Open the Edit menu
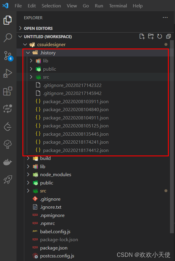 tap(32, 6)
